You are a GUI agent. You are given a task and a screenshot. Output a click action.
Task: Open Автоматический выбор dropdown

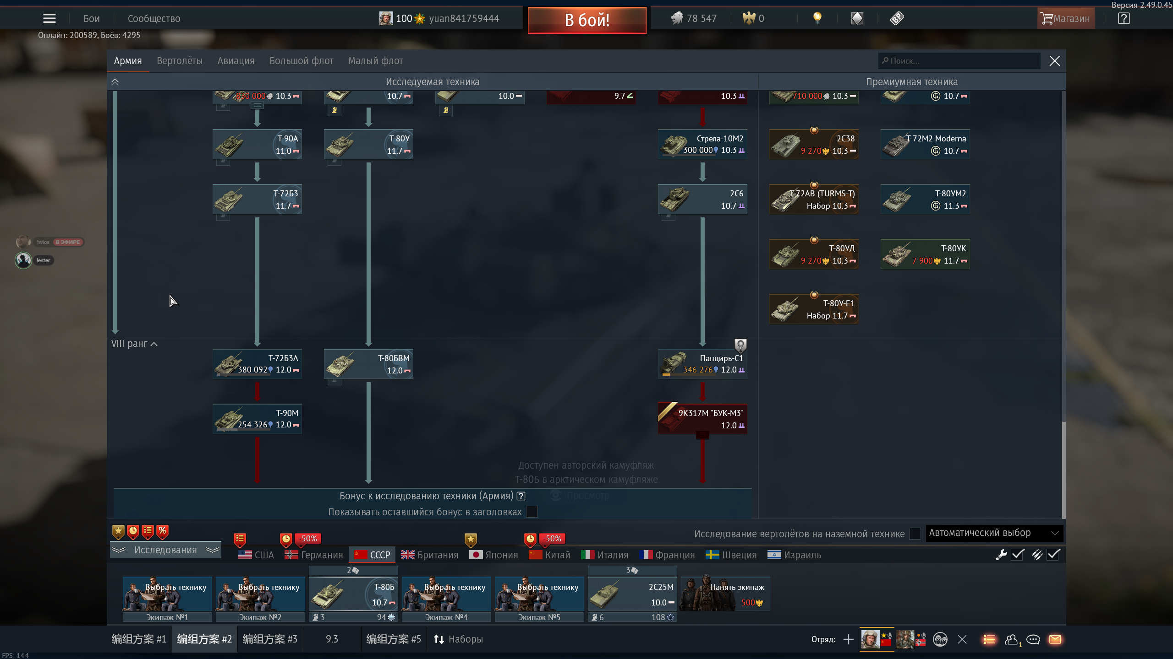pyautogui.click(x=993, y=533)
